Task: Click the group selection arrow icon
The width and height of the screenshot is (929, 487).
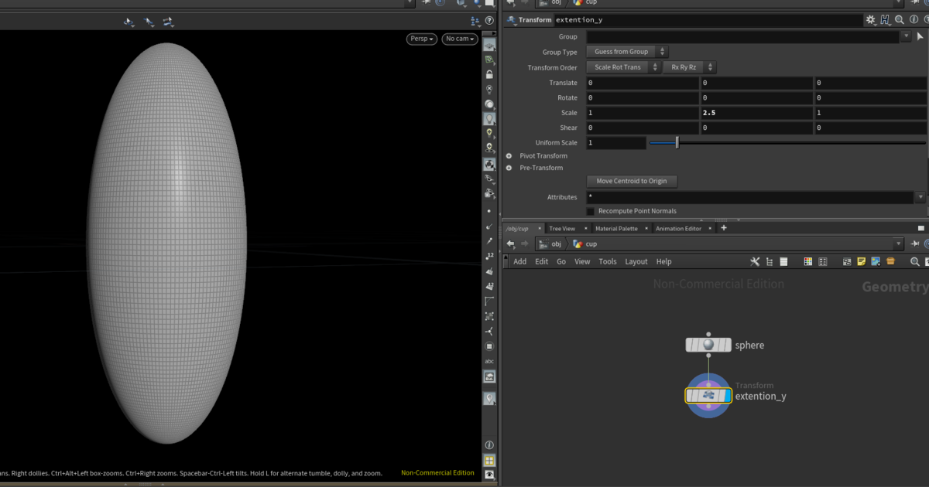Action: click(x=920, y=36)
